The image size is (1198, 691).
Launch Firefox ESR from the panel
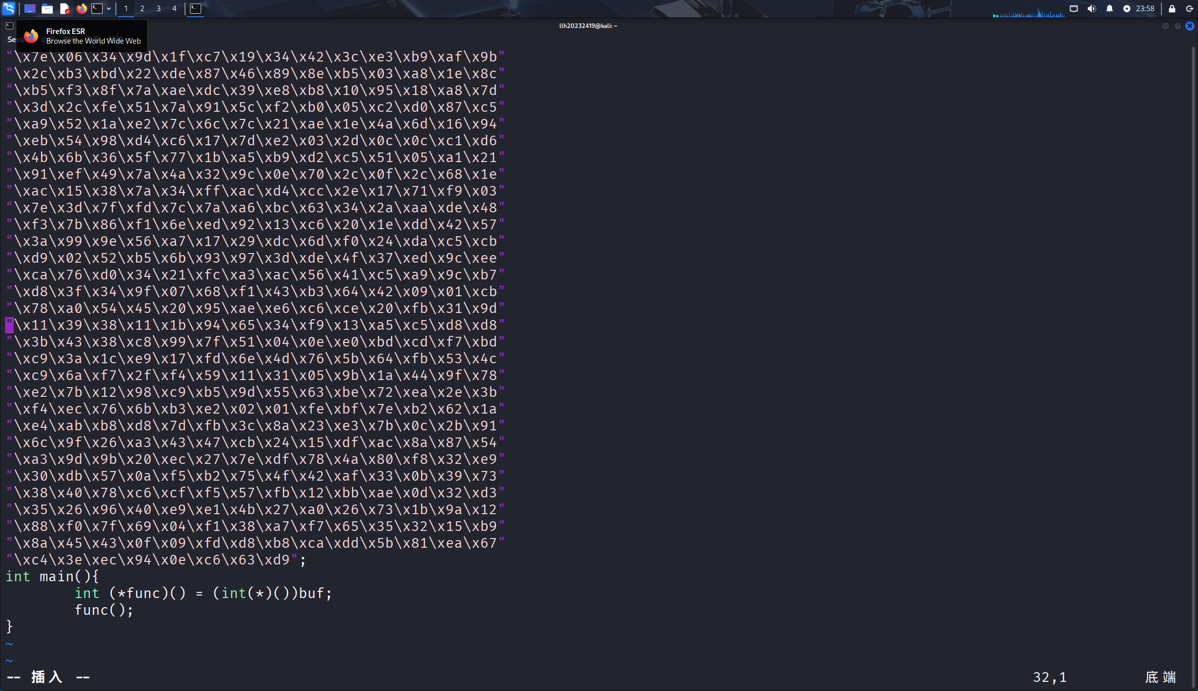(81, 9)
